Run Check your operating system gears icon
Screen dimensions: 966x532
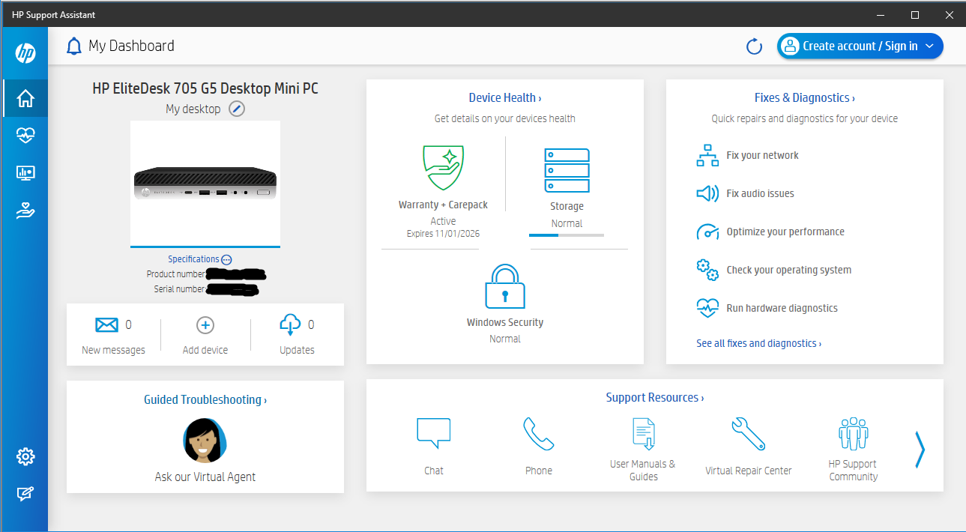click(707, 269)
